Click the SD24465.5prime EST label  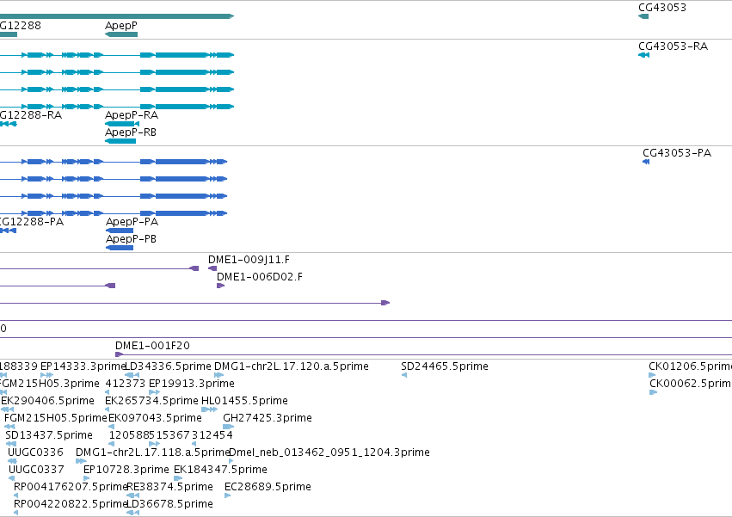[x=445, y=366]
